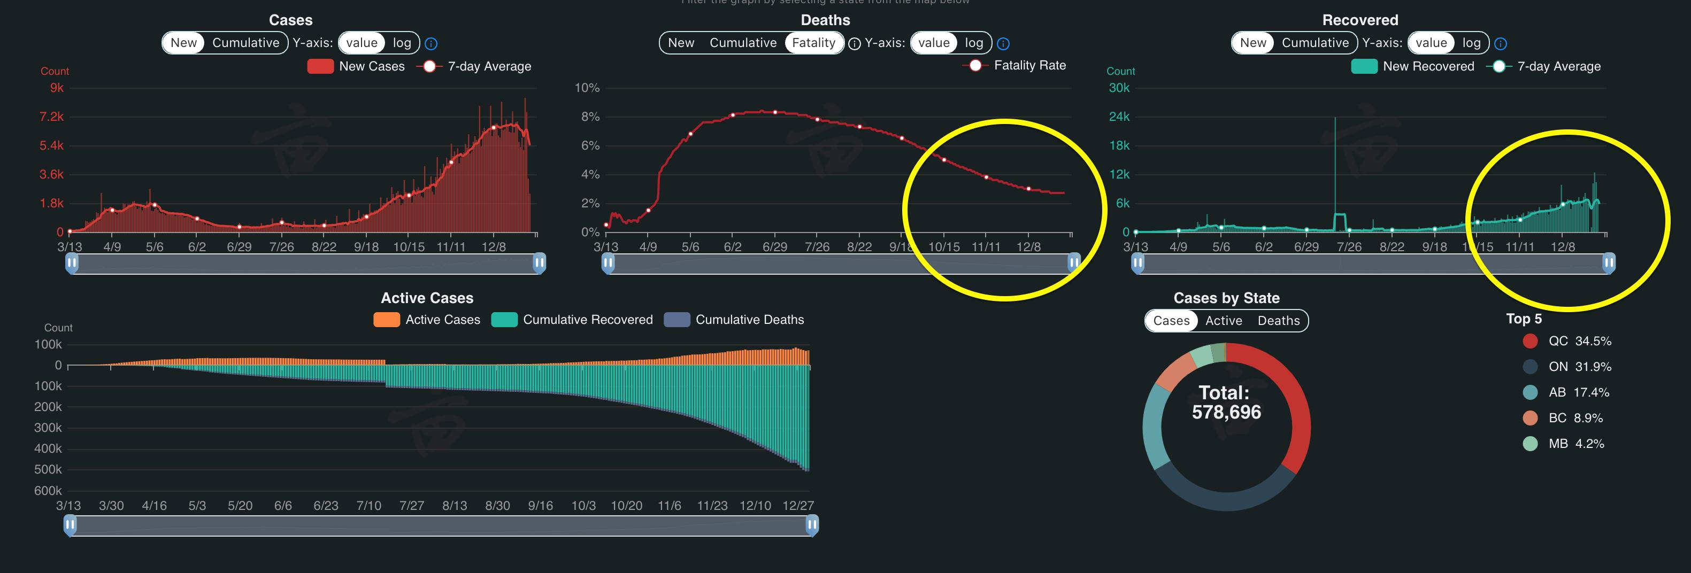Set Cases Y-axis to log scale
Viewport: 1691px width, 573px height.
point(402,43)
